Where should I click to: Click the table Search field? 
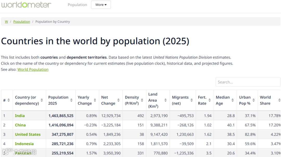point(248,82)
